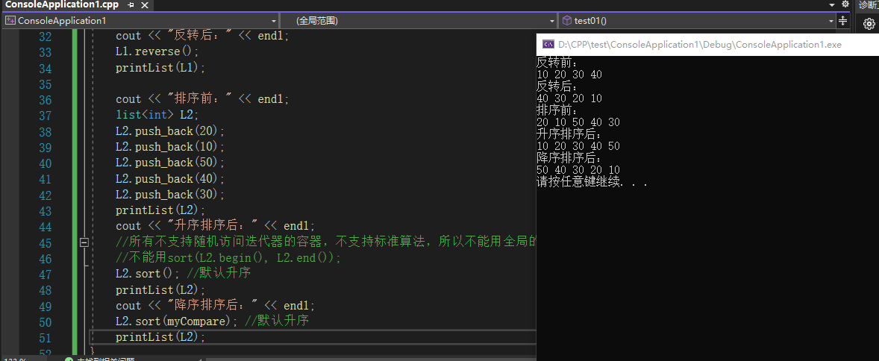This screenshot has width=879, height=361.
Task: Click on L2.push_back(10); line
Action: coord(170,147)
